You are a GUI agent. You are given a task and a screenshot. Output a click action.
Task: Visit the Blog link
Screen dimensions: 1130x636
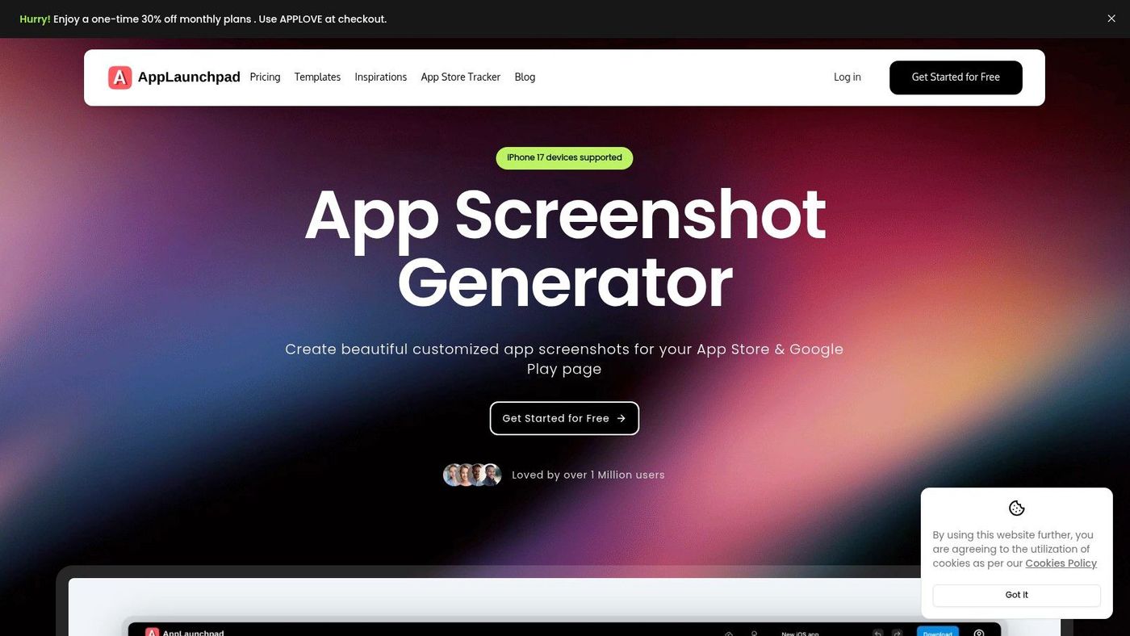point(525,77)
